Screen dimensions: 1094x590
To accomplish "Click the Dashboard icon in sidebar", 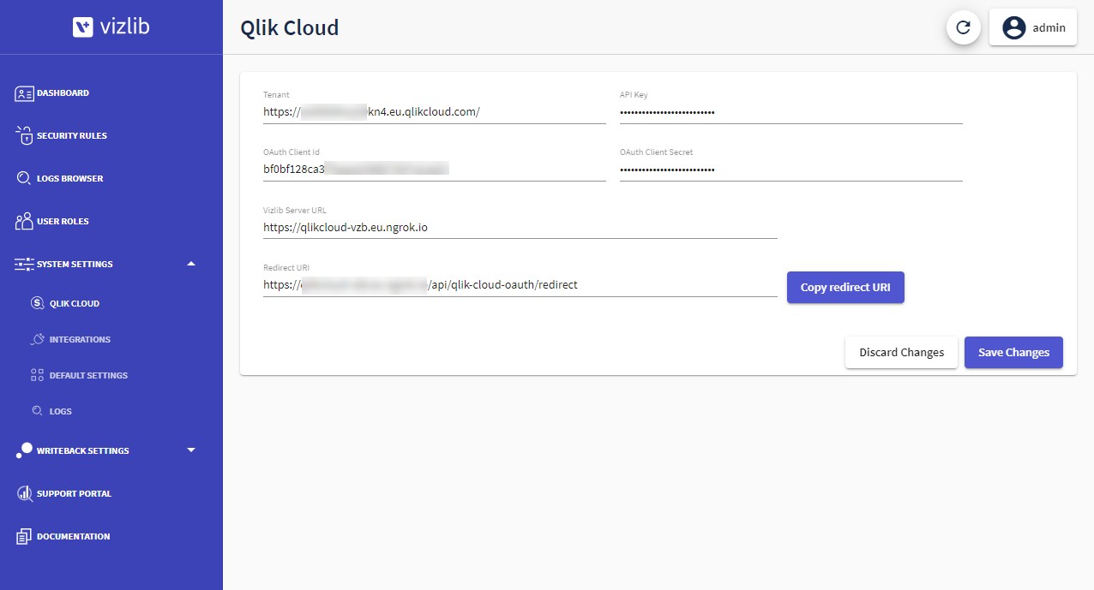I will pos(24,93).
